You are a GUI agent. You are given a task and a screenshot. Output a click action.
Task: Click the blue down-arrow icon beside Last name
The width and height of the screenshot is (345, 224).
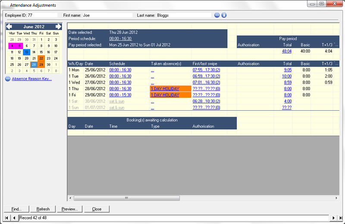tap(224, 15)
